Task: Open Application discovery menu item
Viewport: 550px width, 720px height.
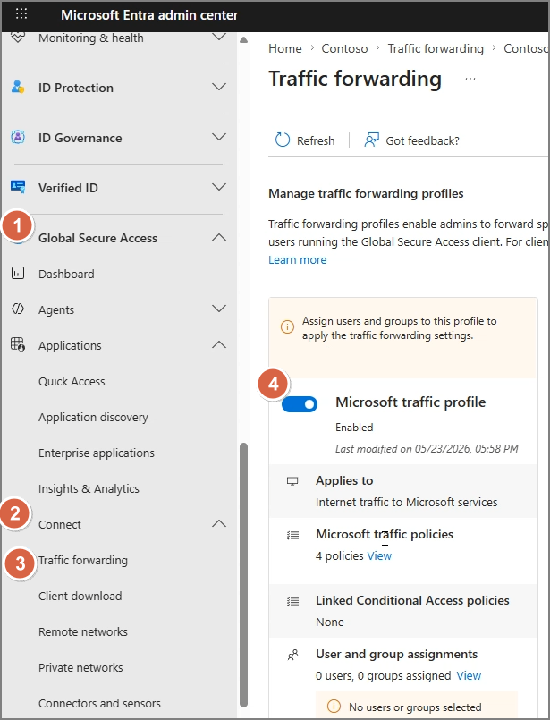Action: click(x=93, y=418)
